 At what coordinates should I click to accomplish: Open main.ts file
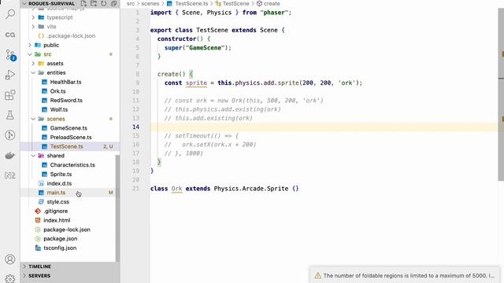point(56,193)
